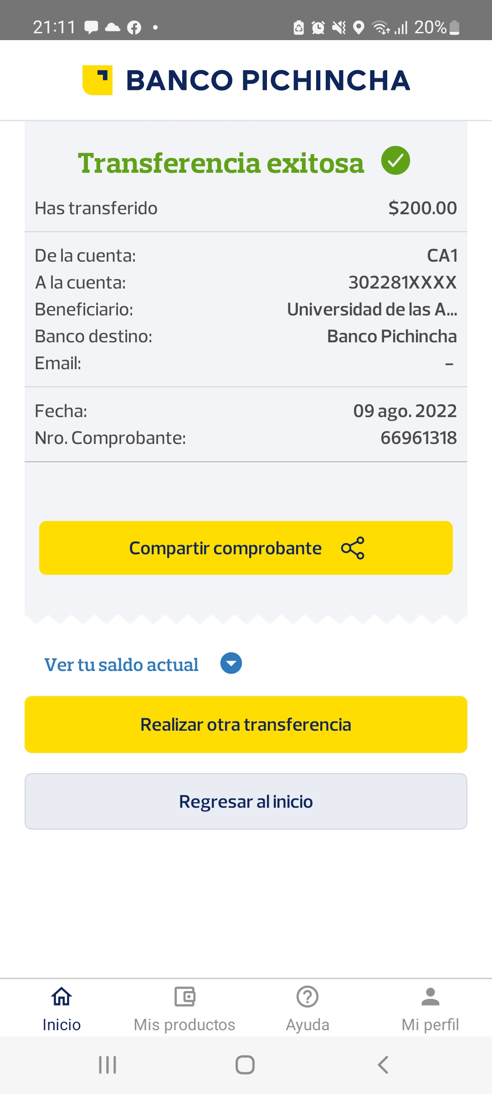Tap the truncated beneficiary name Universidad de las A...
Viewport: 492px width, 1094px height.
pos(372,310)
